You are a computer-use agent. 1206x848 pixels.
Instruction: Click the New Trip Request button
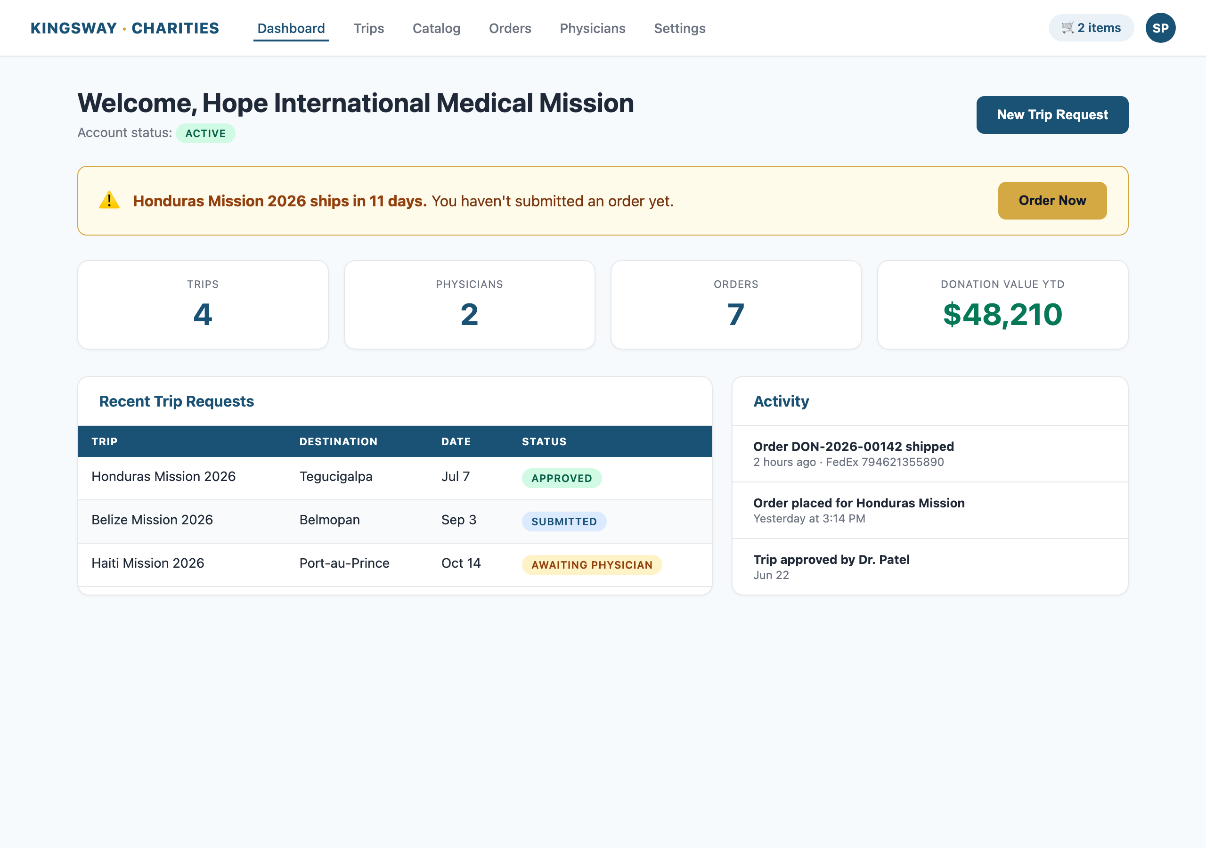pyautogui.click(x=1051, y=114)
